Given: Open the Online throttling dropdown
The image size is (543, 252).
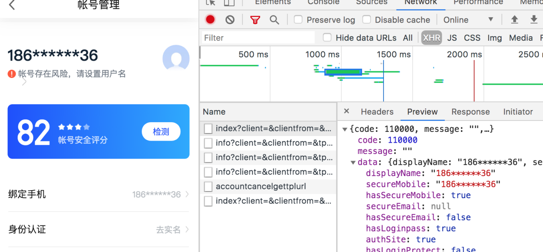Looking at the screenshot, I should [469, 20].
